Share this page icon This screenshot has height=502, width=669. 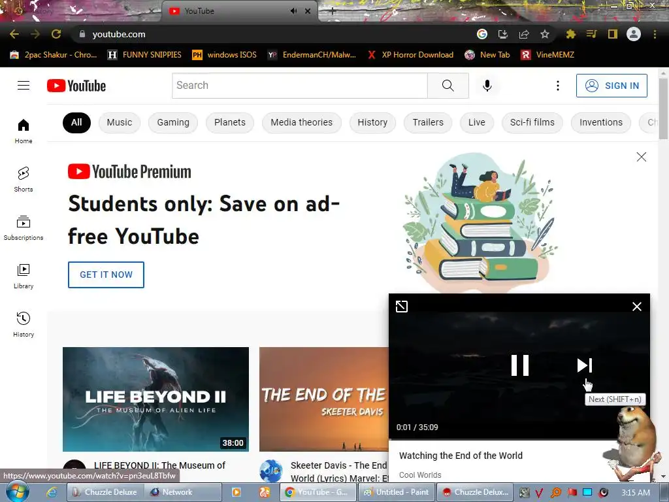pyautogui.click(x=524, y=34)
